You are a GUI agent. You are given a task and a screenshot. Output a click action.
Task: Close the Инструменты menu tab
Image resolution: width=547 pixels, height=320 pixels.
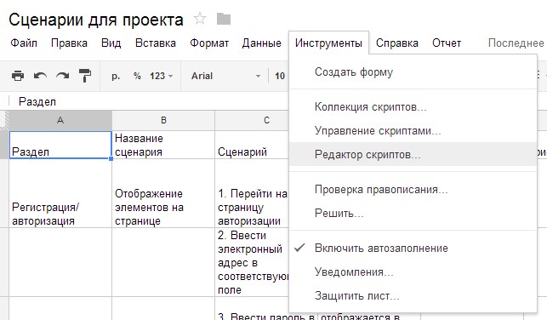click(328, 43)
